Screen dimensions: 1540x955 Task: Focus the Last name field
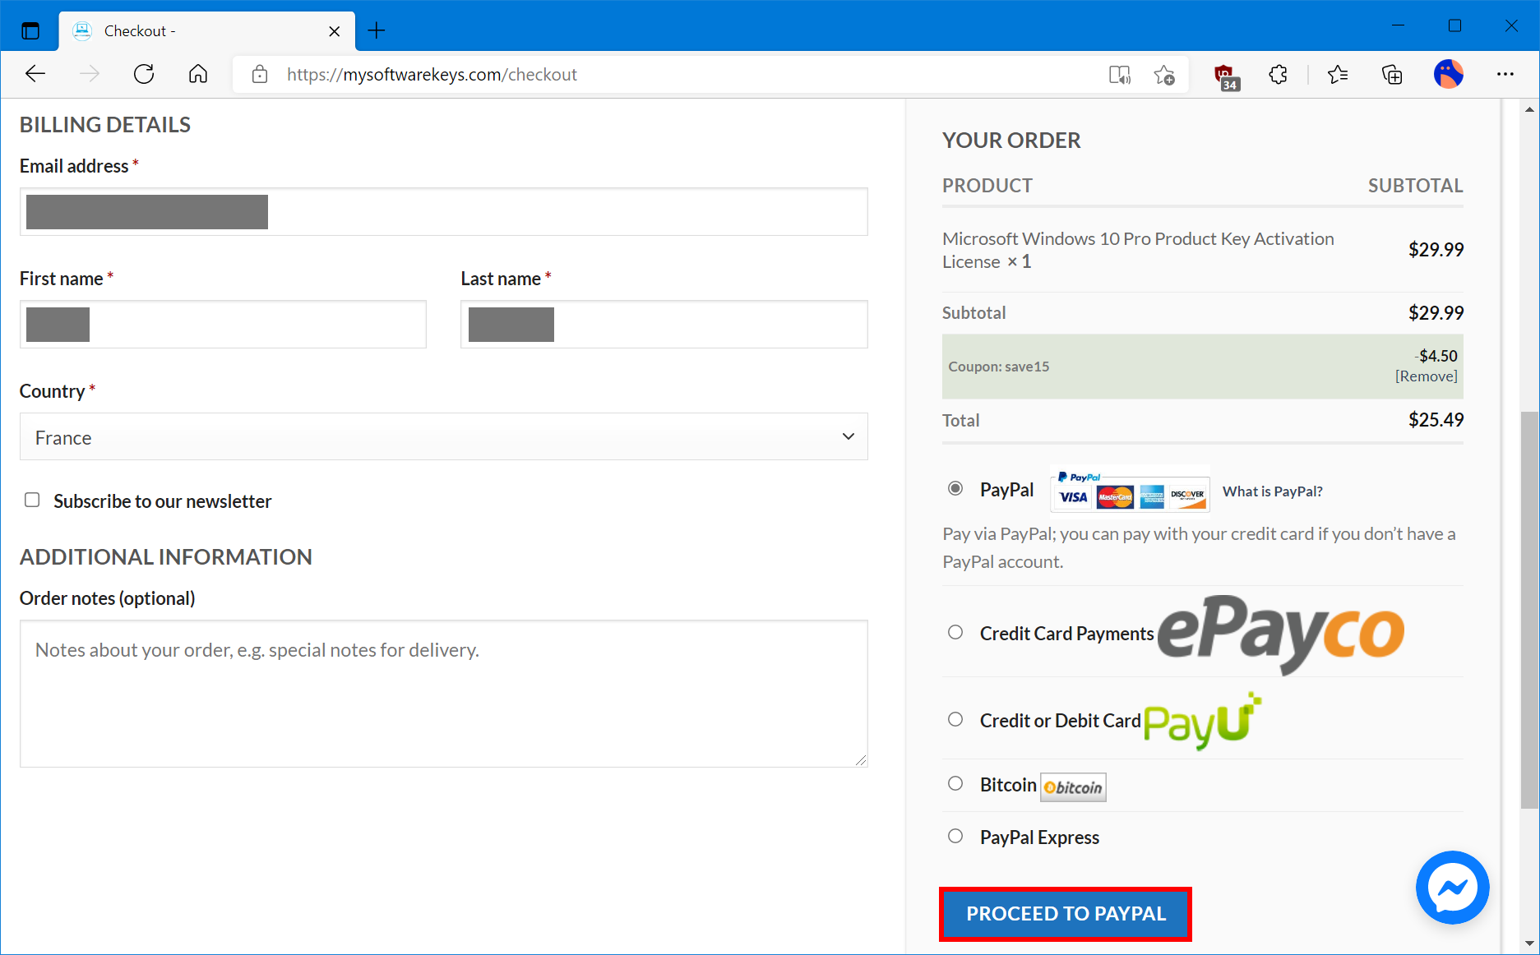pyautogui.click(x=664, y=324)
